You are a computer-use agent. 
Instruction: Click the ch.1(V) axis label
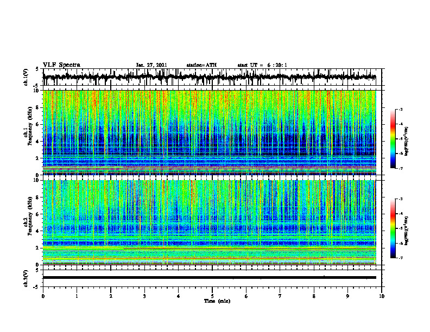(x=26, y=77)
